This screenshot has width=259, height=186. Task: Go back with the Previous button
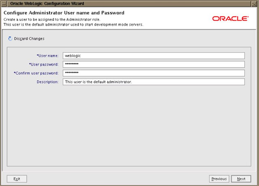219,179
